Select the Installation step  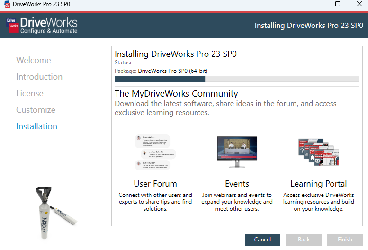pos(36,126)
